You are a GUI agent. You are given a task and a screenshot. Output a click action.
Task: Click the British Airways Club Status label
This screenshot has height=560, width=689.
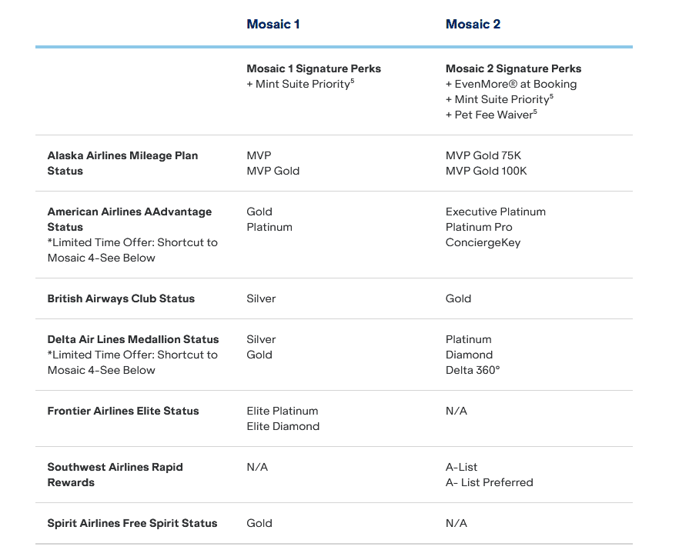tap(121, 298)
